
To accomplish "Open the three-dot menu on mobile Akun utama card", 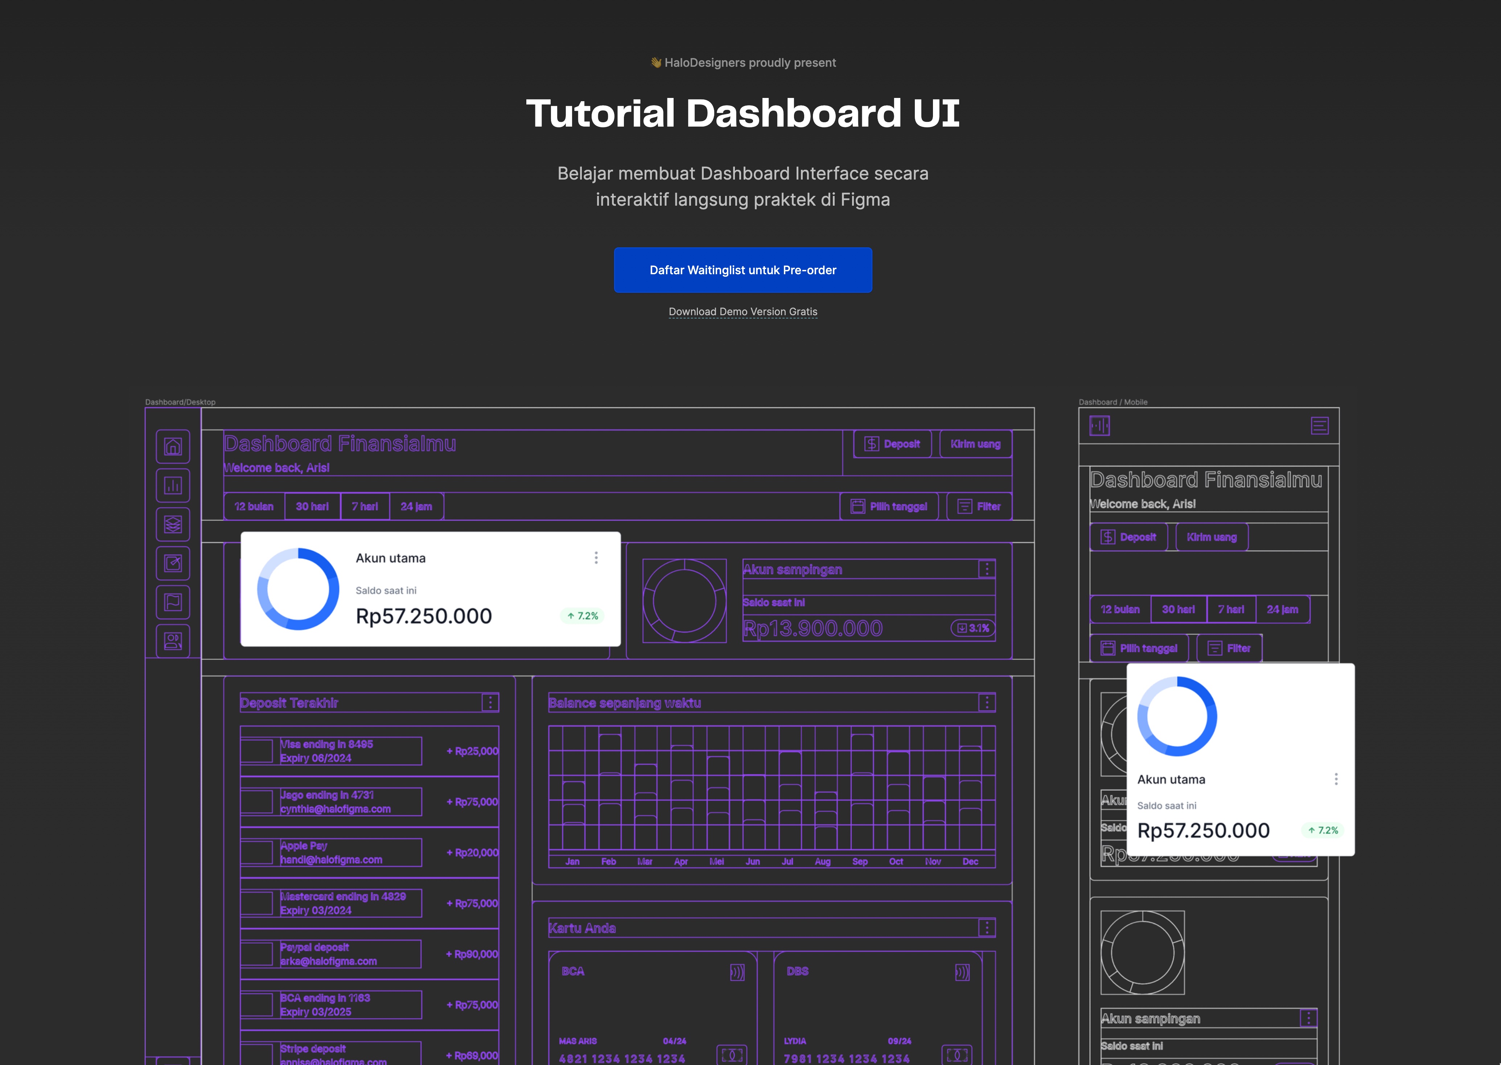I will pyautogui.click(x=1336, y=779).
